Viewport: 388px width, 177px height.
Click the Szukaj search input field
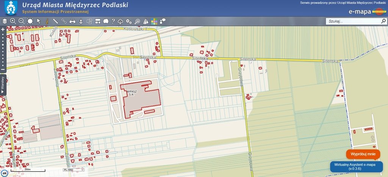click(x=352, y=22)
